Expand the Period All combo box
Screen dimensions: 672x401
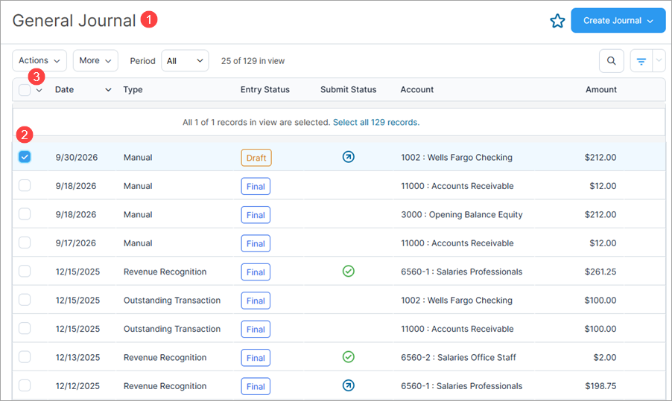185,61
